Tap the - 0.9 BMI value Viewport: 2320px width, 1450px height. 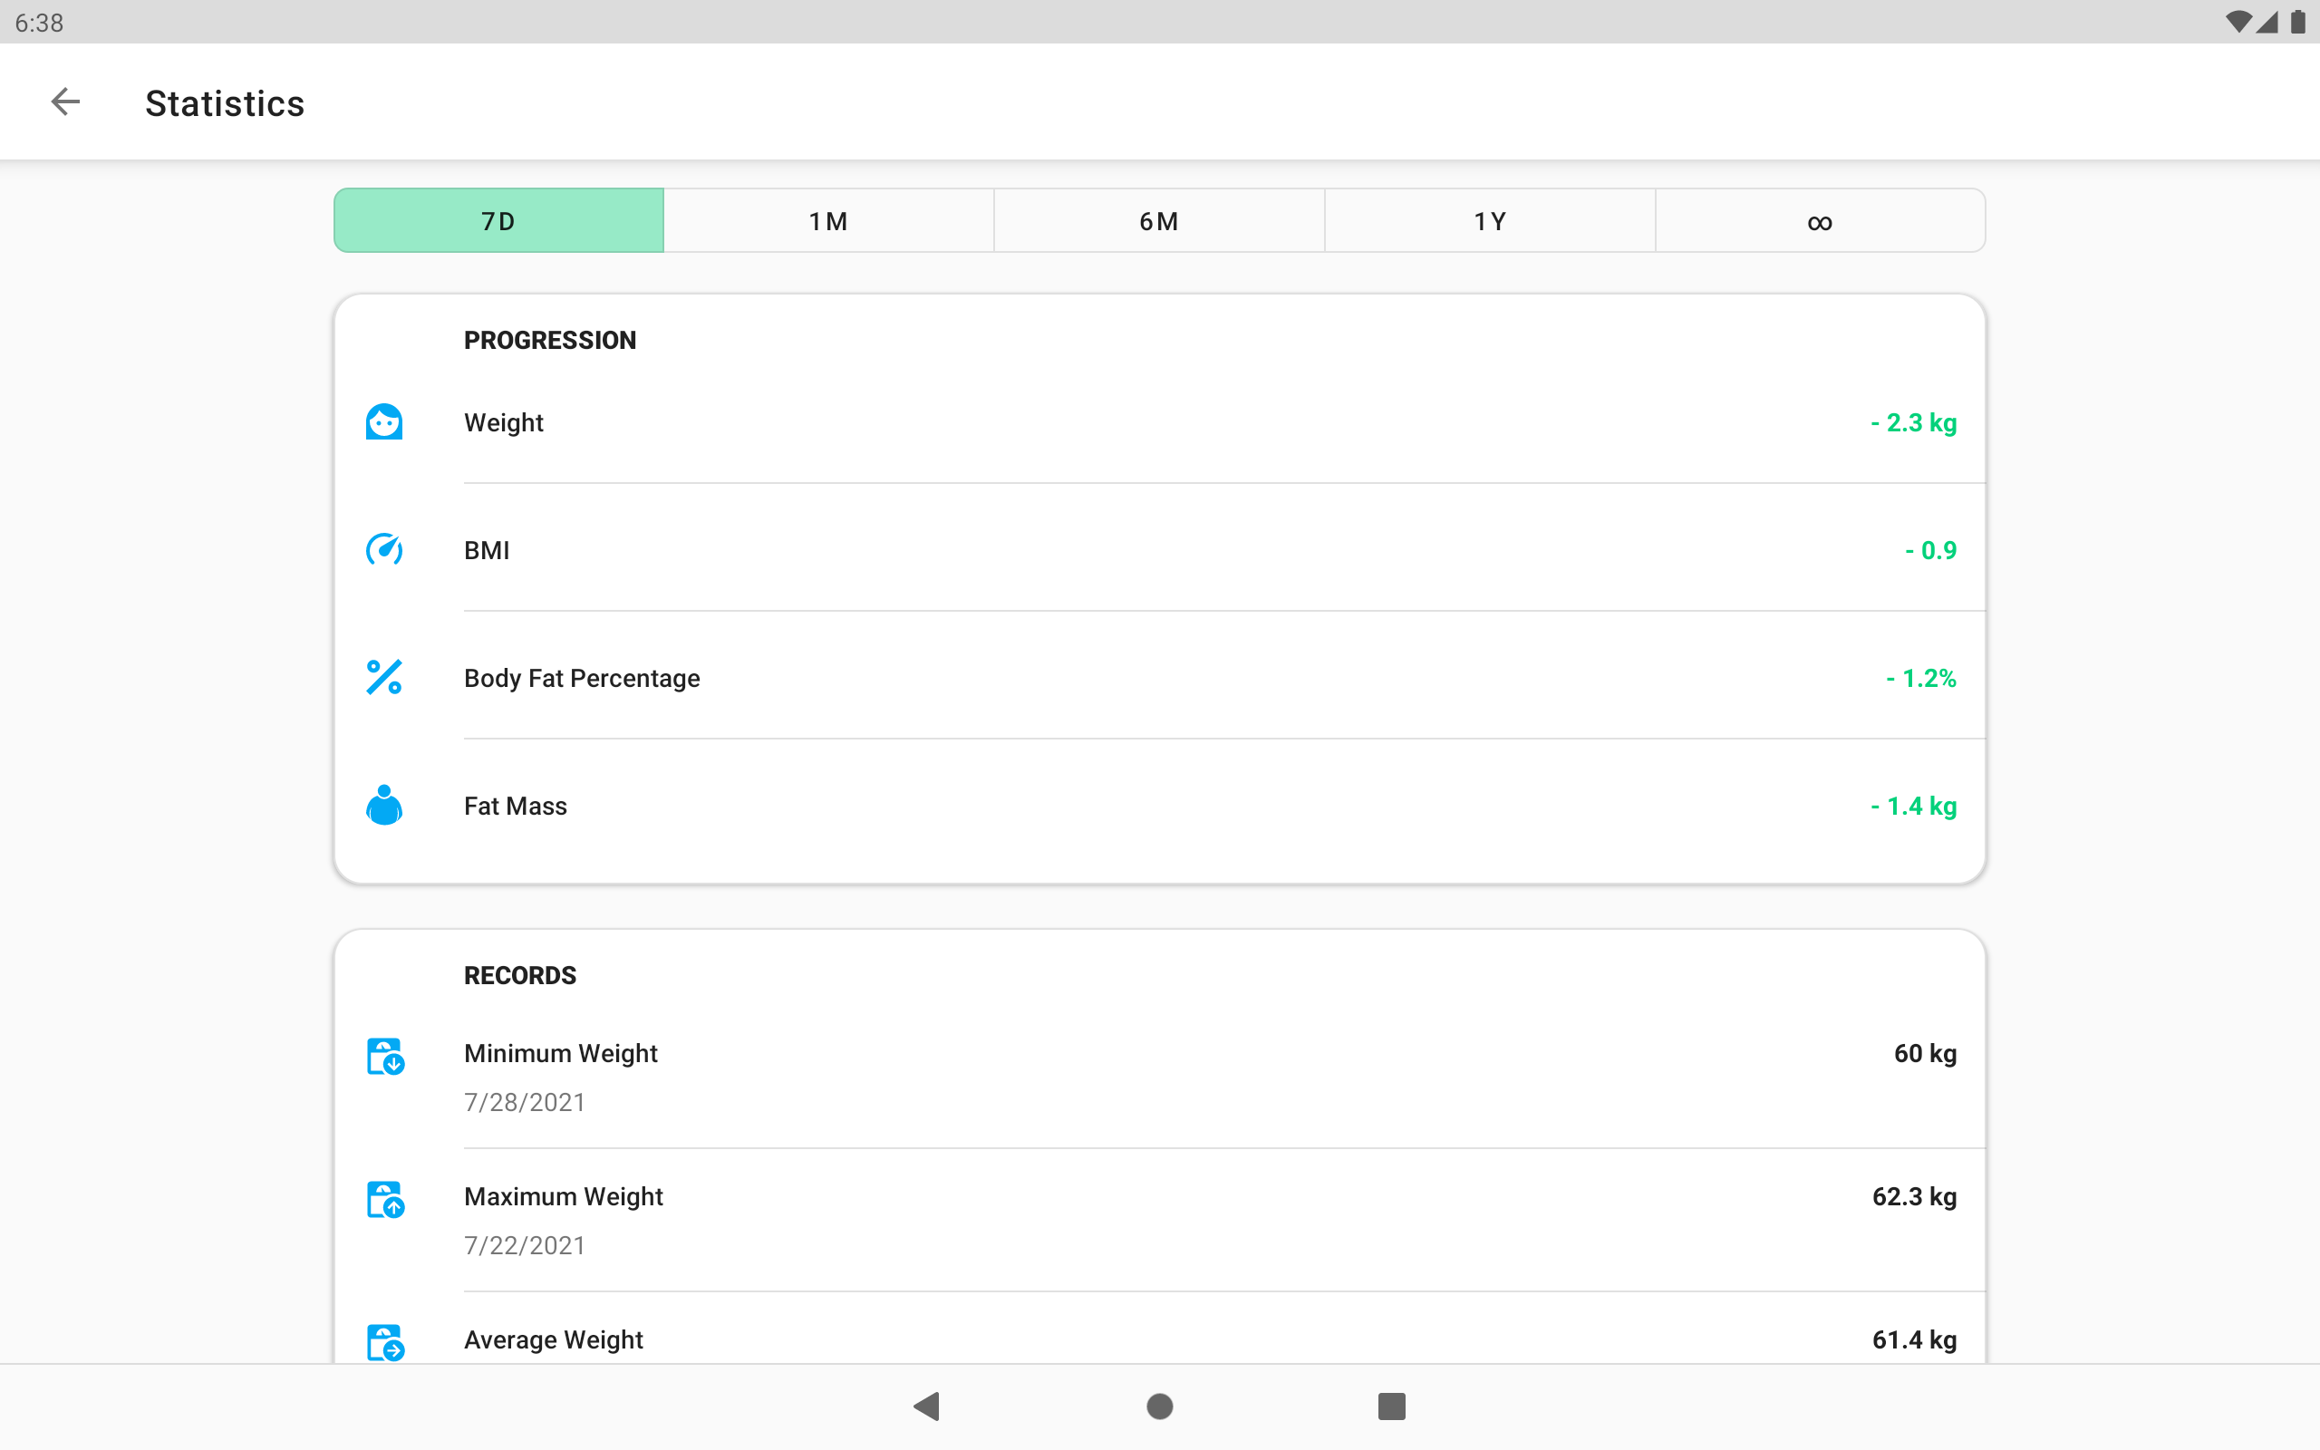point(1931,549)
